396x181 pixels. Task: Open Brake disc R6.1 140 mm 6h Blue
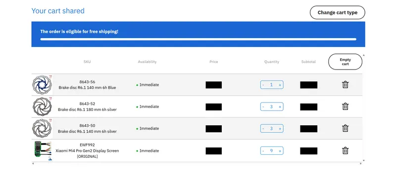pos(88,88)
